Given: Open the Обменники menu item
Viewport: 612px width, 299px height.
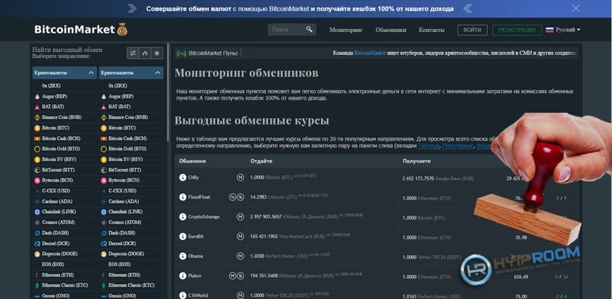Looking at the screenshot, I should [391, 30].
